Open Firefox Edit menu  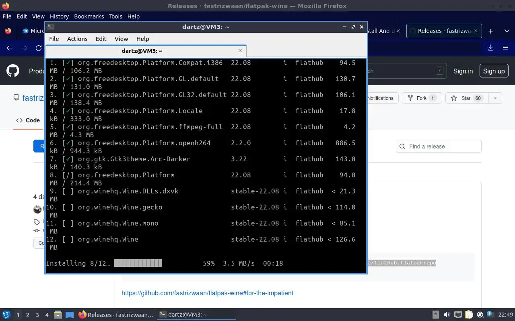(x=21, y=16)
